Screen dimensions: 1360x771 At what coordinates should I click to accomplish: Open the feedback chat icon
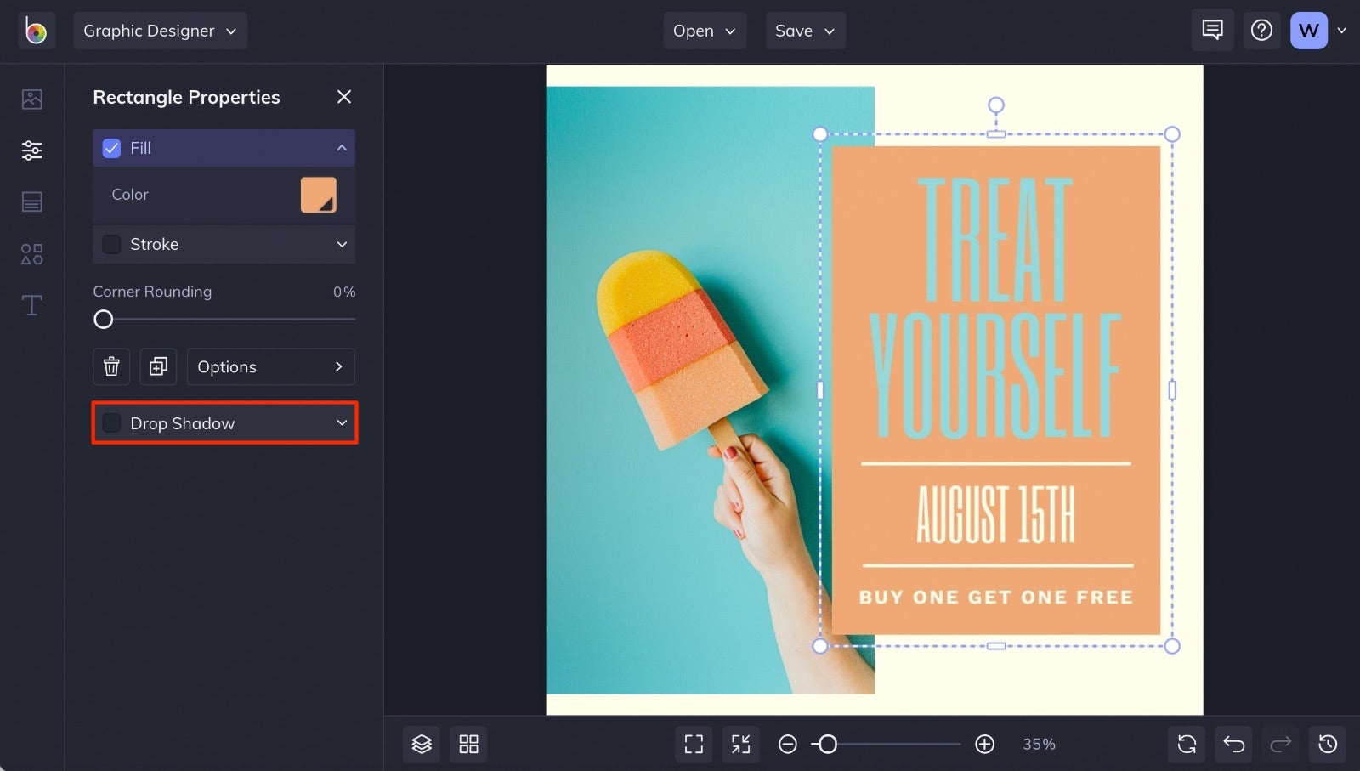(x=1212, y=30)
